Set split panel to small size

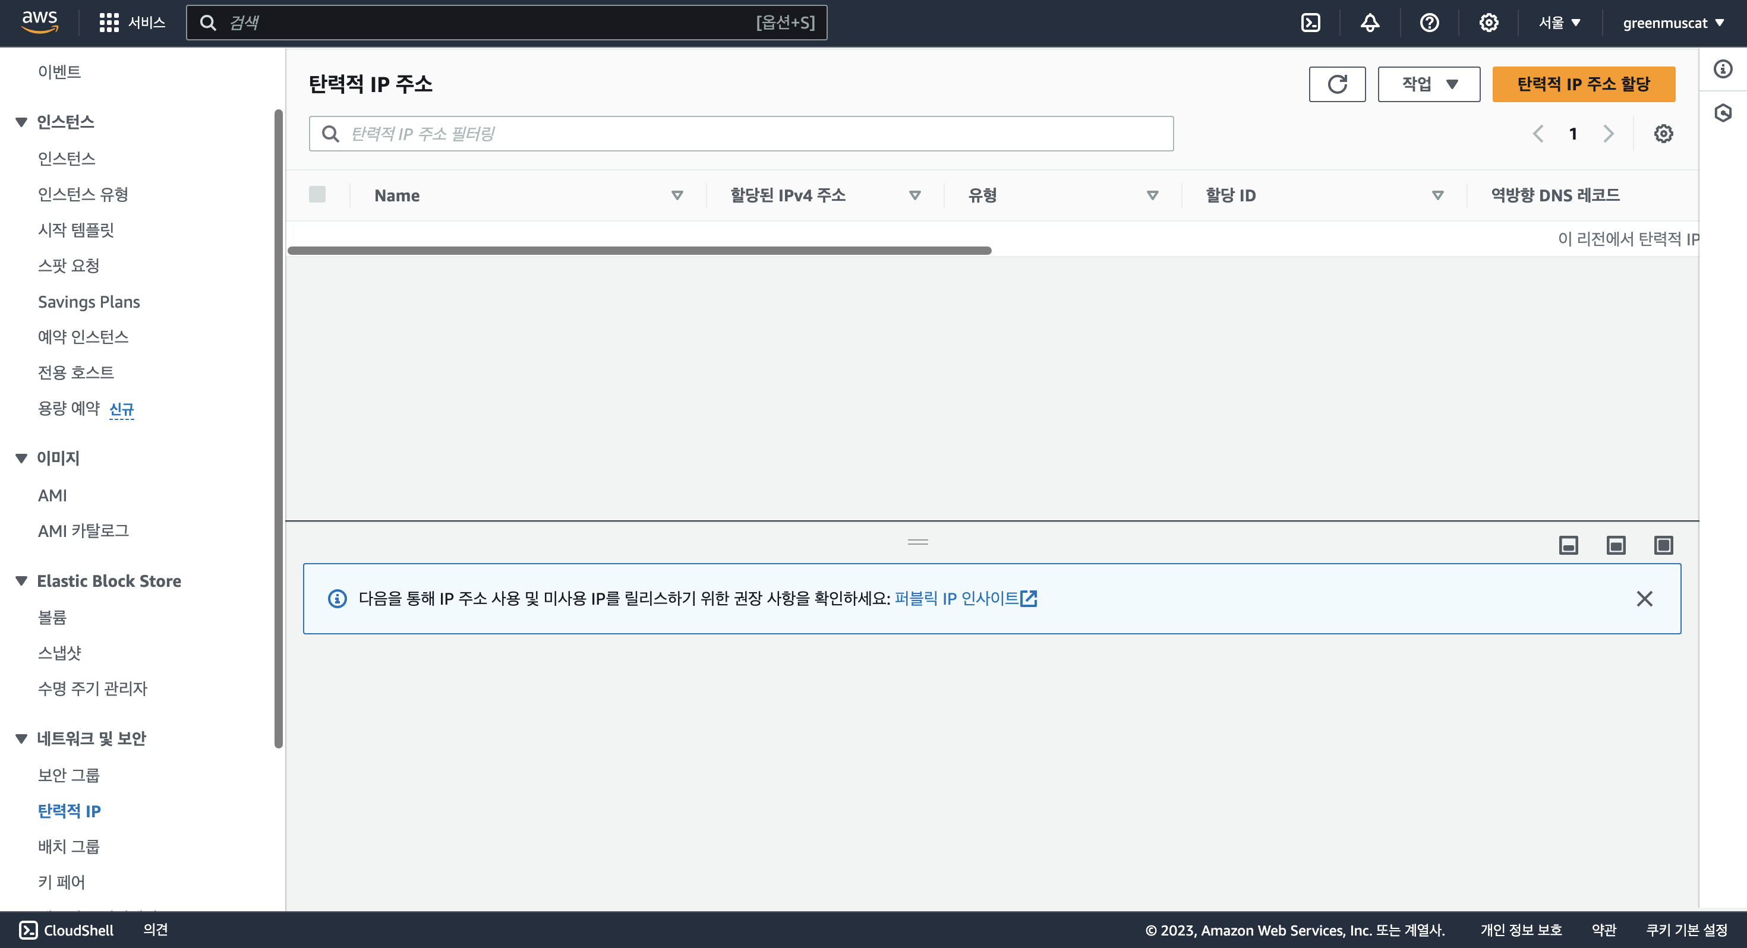pyautogui.click(x=1568, y=545)
